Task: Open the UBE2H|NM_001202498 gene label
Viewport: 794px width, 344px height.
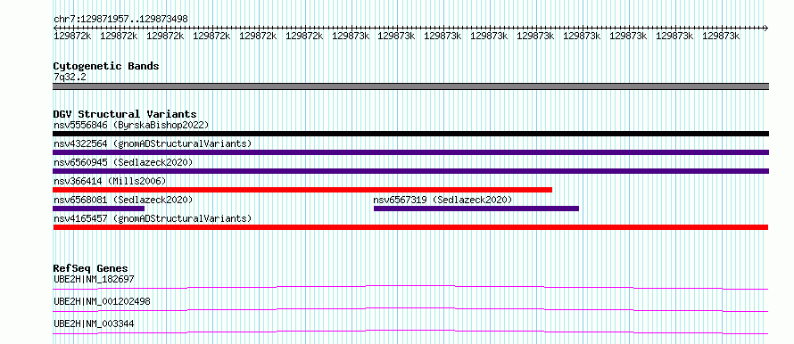Action: coord(102,301)
